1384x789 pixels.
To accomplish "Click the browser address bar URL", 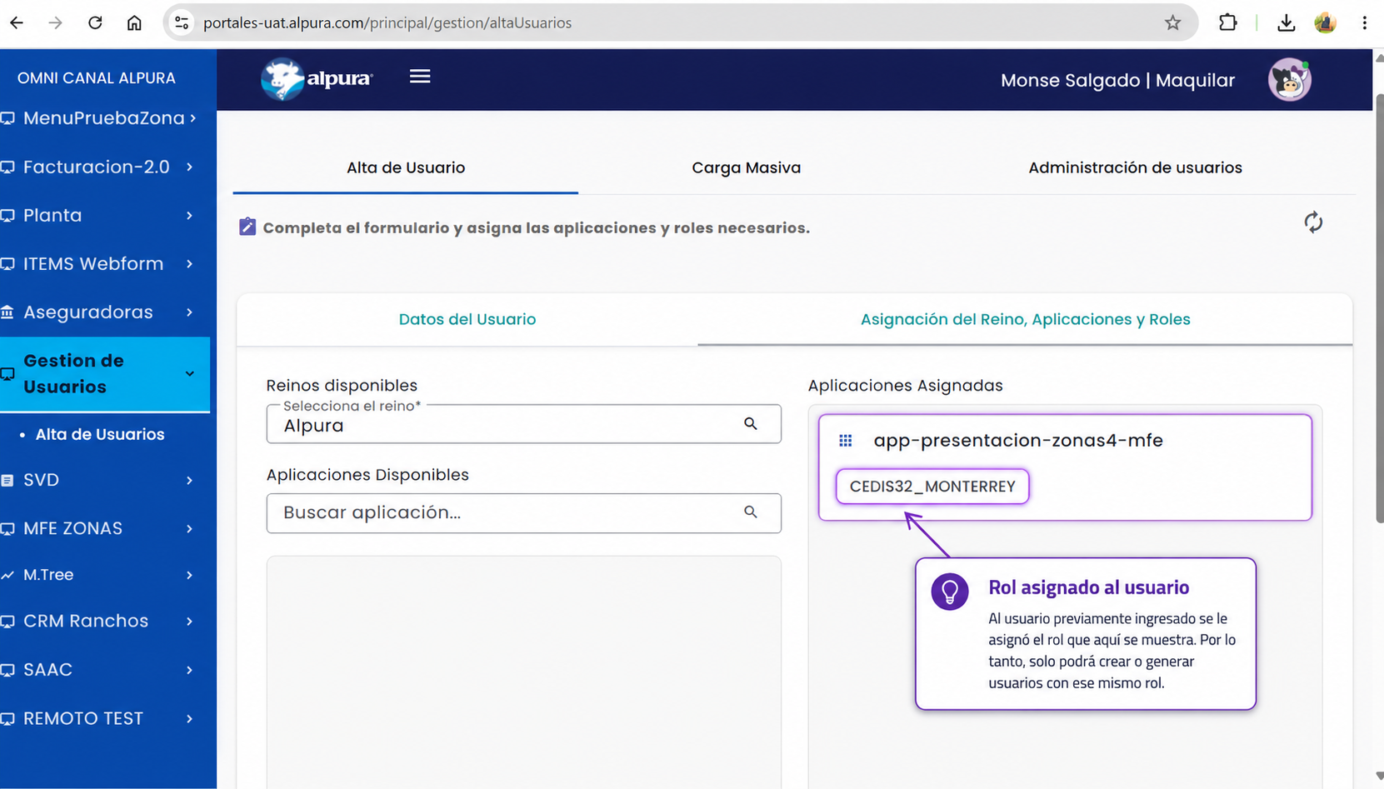I will pos(387,22).
